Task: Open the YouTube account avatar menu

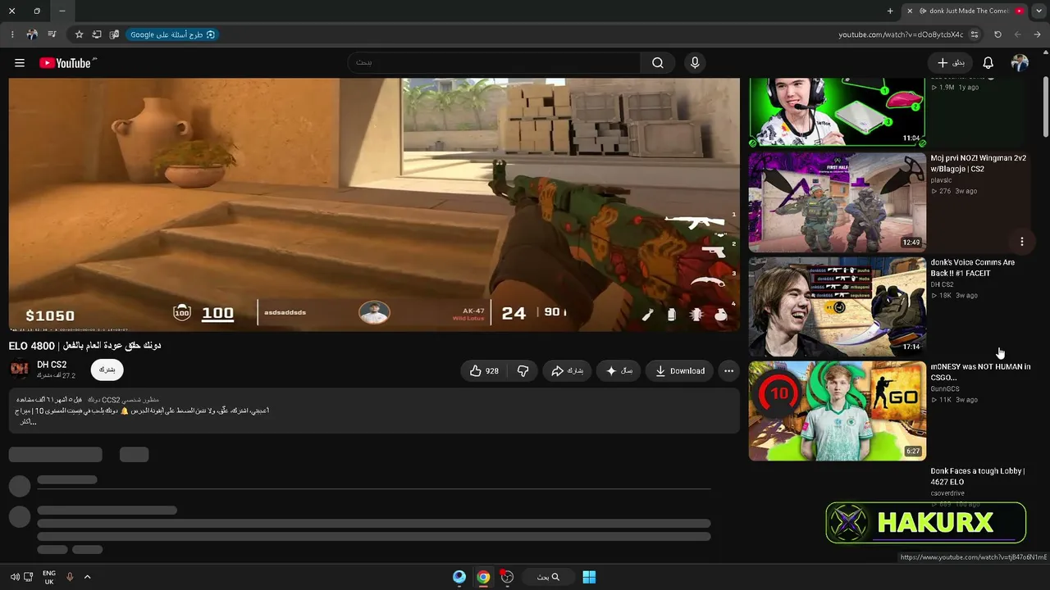Action: coord(1020,63)
